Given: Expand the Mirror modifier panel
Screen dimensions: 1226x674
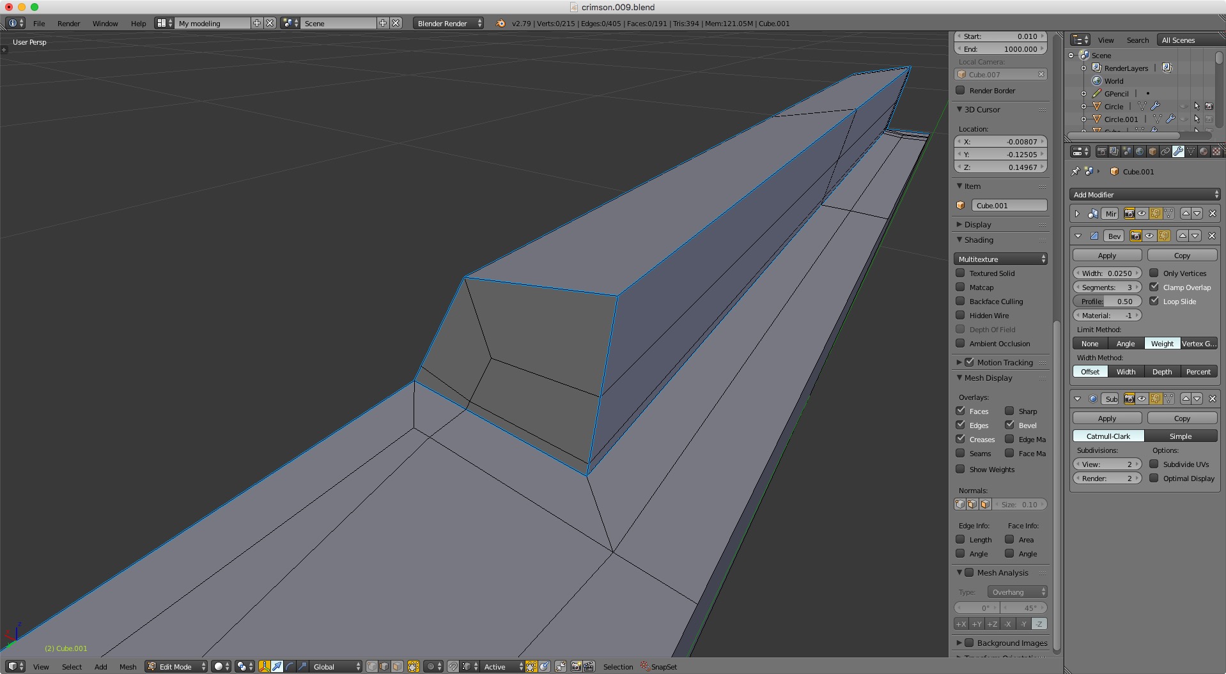Looking at the screenshot, I should click(x=1077, y=213).
